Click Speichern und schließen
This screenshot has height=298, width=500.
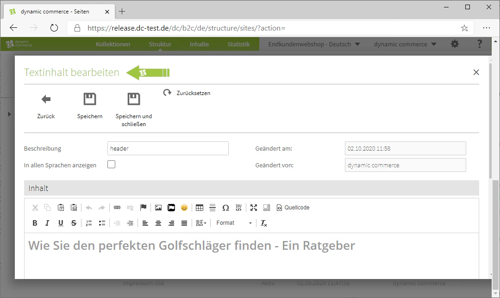(x=134, y=110)
